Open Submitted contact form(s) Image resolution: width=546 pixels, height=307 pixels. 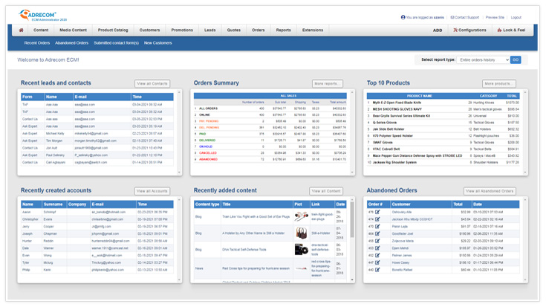pos(117,43)
